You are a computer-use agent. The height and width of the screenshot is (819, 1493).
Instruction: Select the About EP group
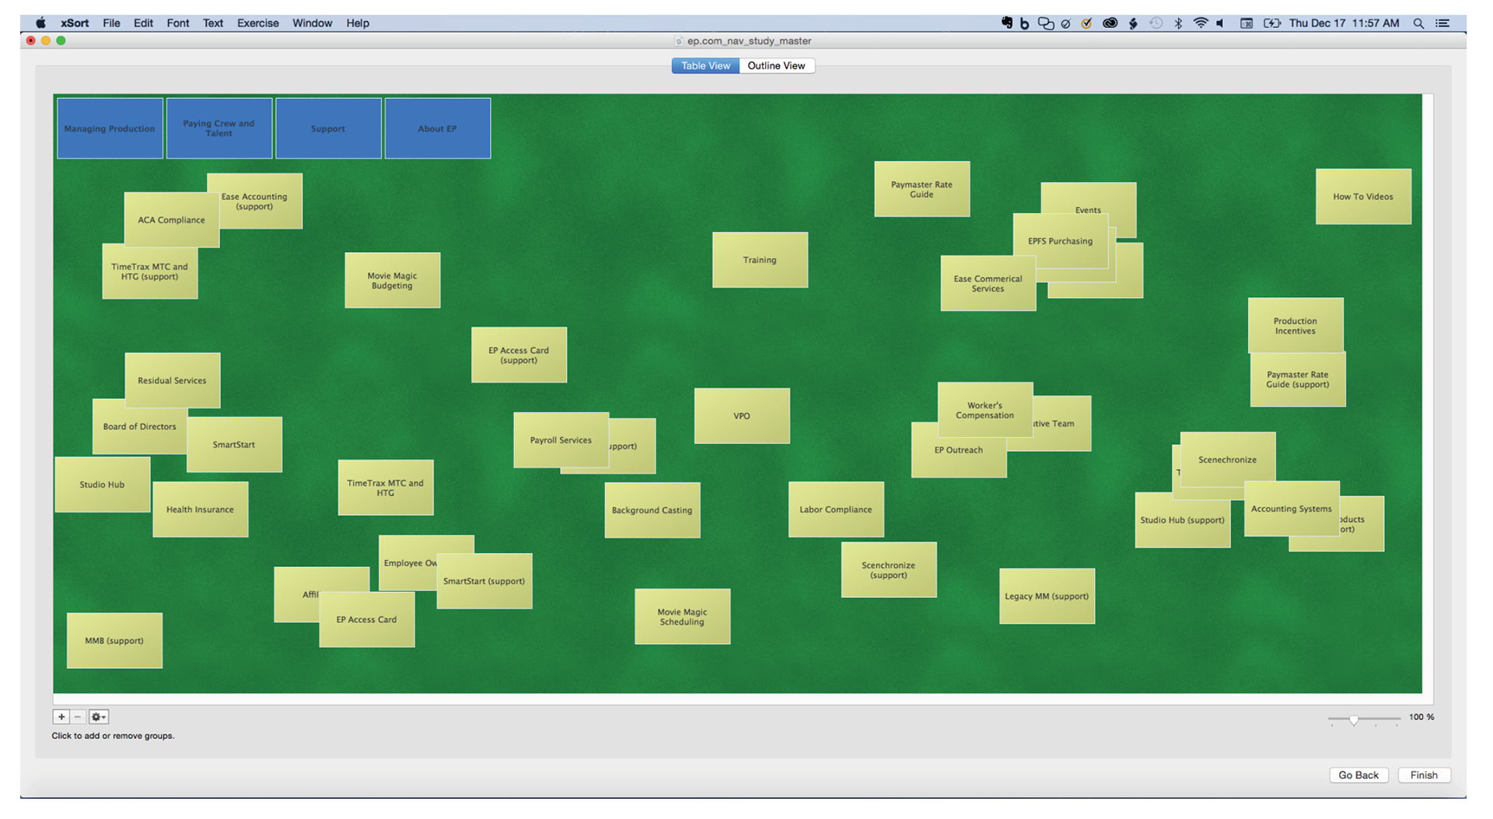pos(438,128)
